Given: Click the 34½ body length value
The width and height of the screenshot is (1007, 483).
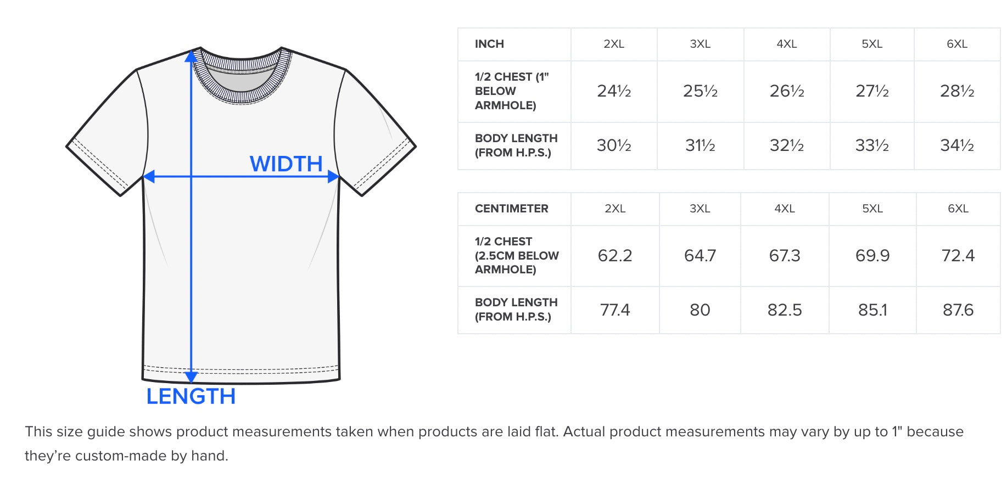Looking at the screenshot, I should click(956, 145).
